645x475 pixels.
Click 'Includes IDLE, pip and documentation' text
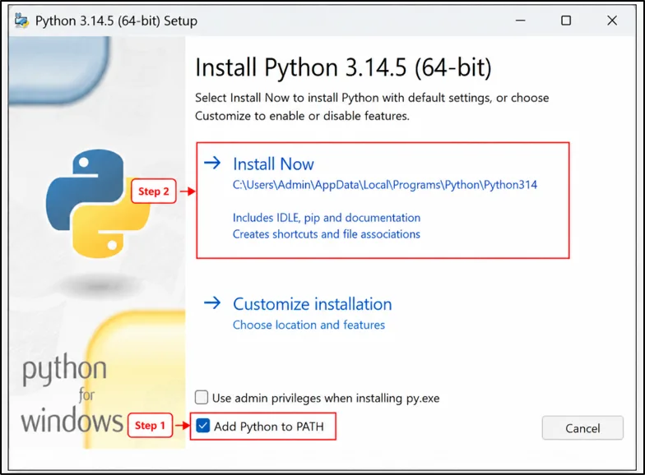[x=327, y=218]
